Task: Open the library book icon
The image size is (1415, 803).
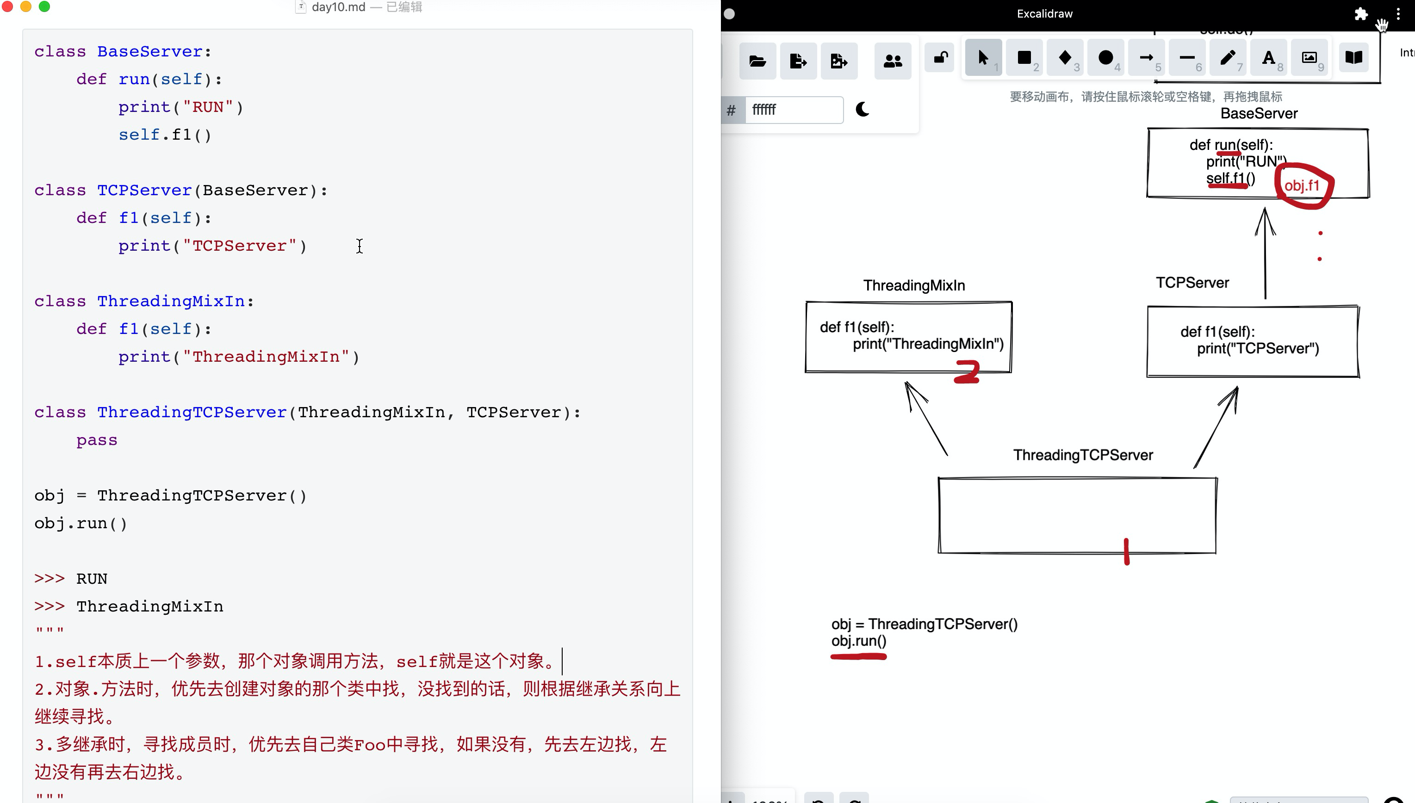Action: (1354, 58)
